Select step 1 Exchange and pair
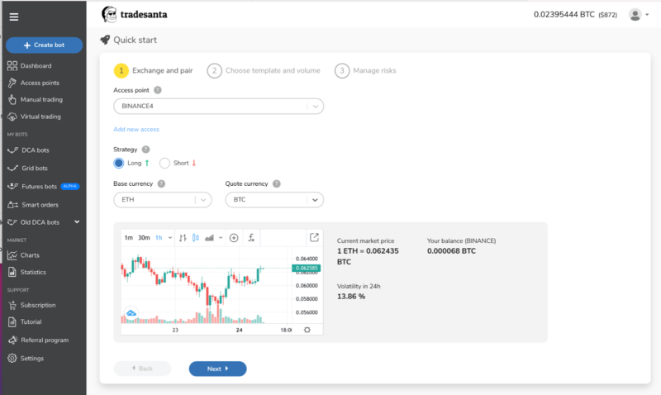Screen dimensions: 661x395 154,70
